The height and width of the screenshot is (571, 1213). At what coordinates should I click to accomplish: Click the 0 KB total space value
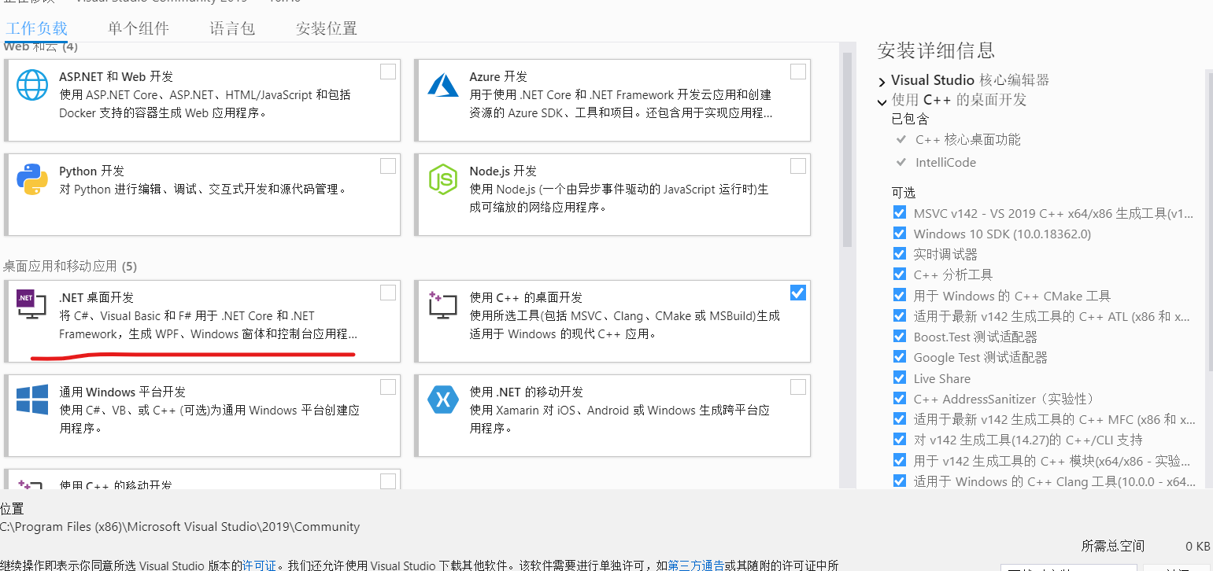tap(1197, 546)
